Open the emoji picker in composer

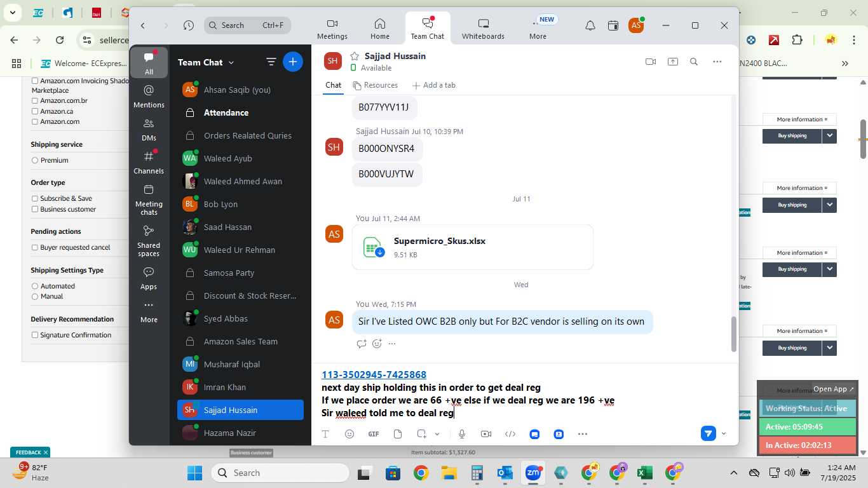coord(349,434)
